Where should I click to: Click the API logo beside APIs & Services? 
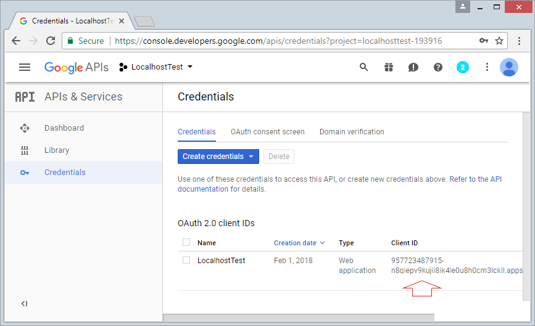pyautogui.click(x=25, y=97)
